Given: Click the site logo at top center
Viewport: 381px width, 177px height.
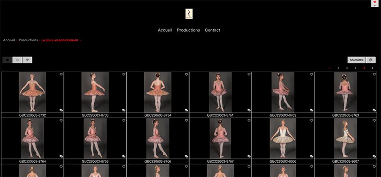Looking at the screenshot, I should click(189, 14).
